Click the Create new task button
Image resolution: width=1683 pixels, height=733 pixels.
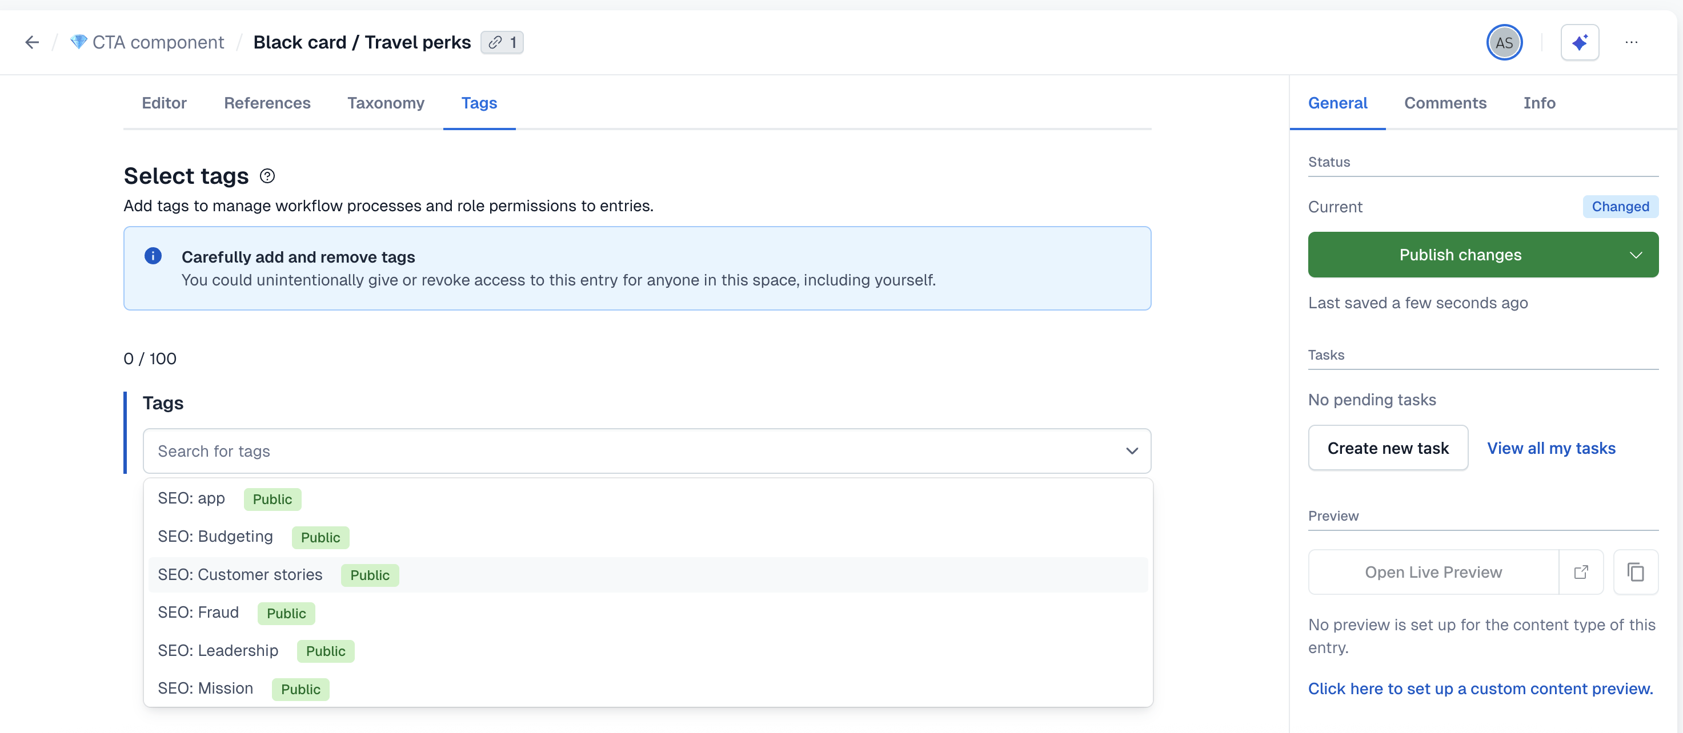point(1388,448)
